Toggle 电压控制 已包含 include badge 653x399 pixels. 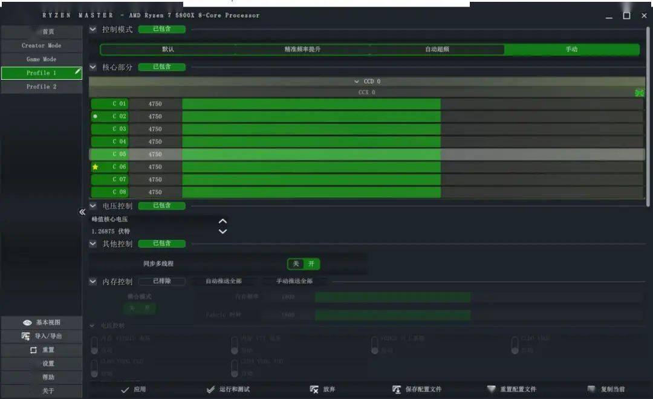tap(161, 206)
